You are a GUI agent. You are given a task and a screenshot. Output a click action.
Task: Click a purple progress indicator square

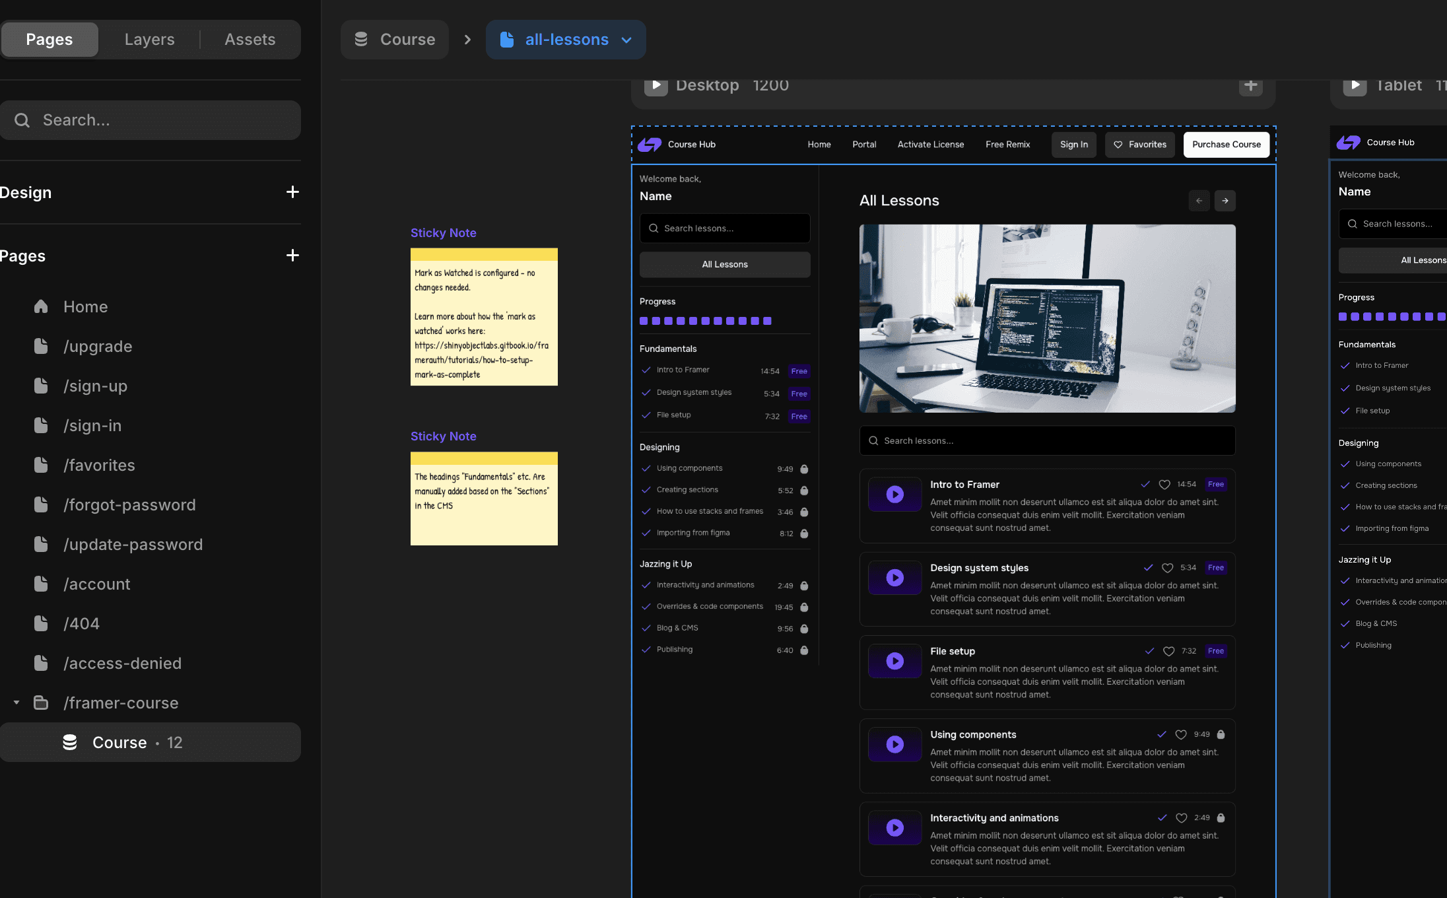point(644,321)
